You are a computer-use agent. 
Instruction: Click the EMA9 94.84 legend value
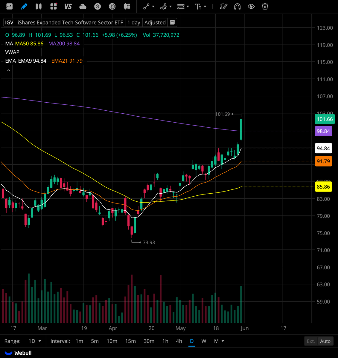pyautogui.click(x=32, y=61)
